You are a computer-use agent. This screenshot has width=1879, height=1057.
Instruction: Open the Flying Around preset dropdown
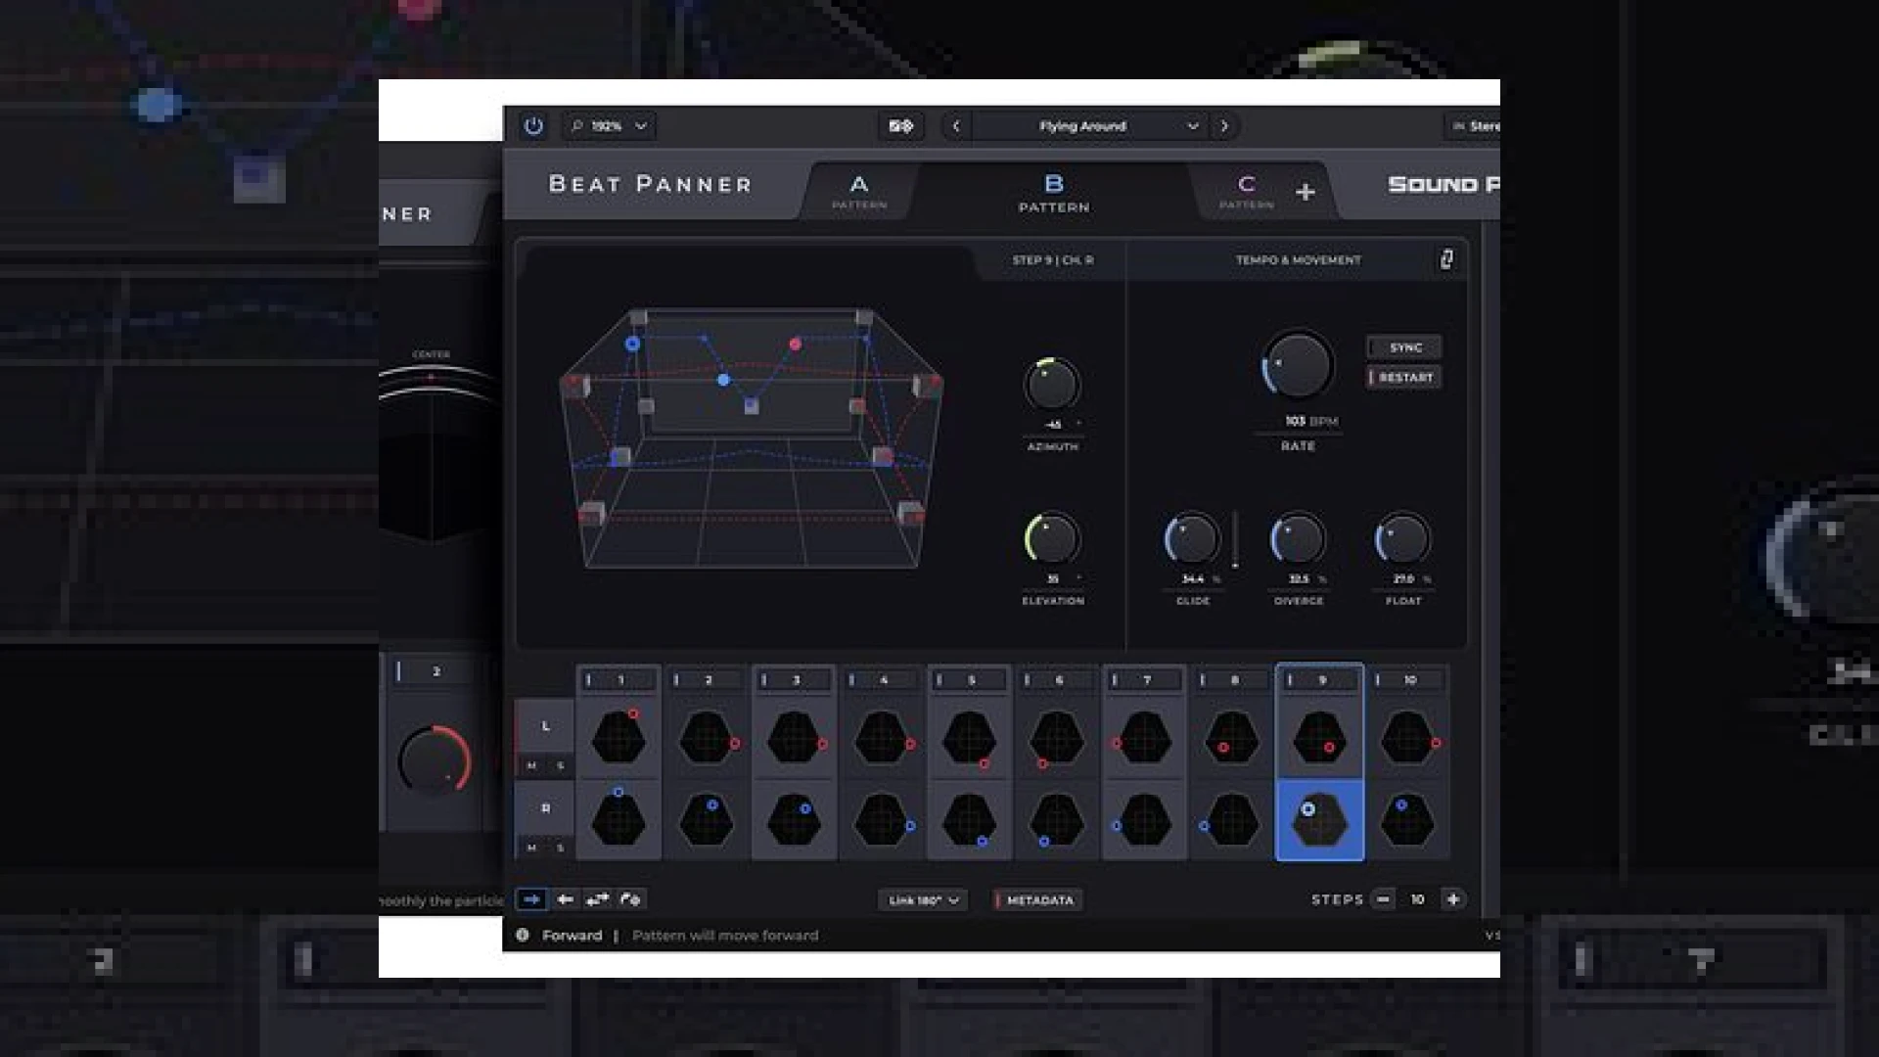tap(1091, 126)
